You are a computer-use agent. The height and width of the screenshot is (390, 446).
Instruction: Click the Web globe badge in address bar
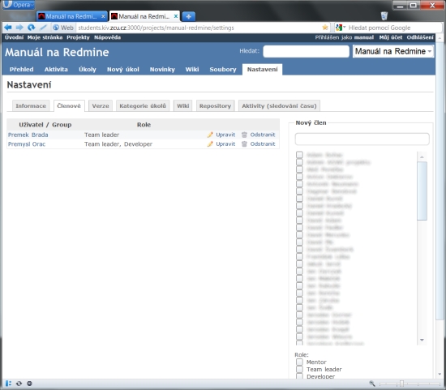tap(63, 28)
